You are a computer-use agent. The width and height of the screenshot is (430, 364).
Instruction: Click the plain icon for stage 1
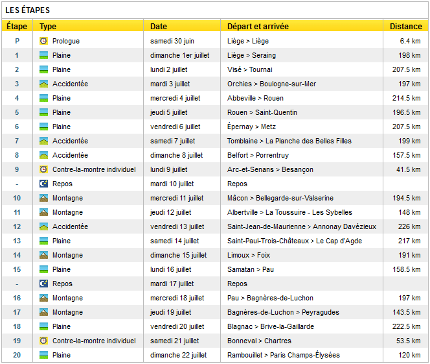coord(43,55)
